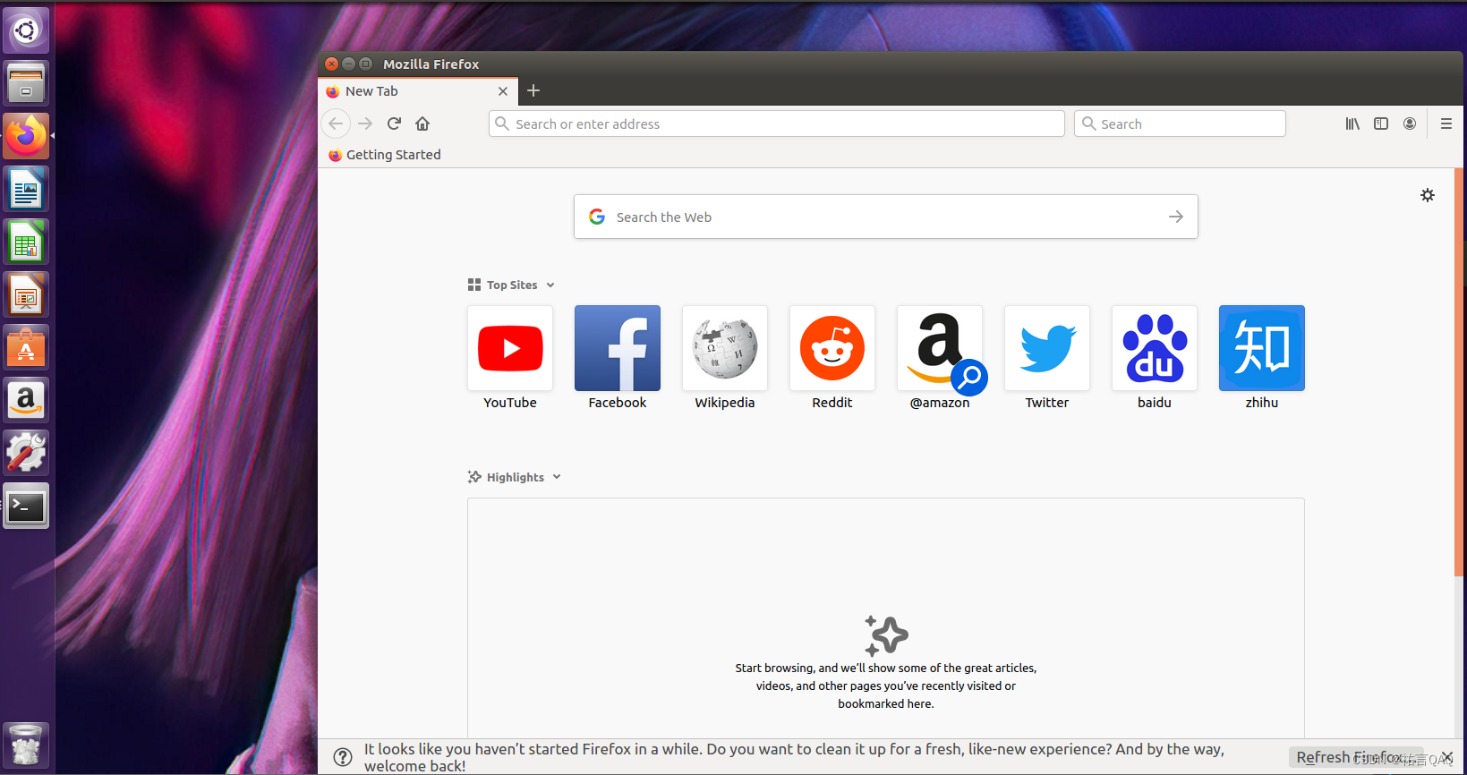Expand Top Sites section menu
Viewport: 1467px width, 775px height.
550,285
